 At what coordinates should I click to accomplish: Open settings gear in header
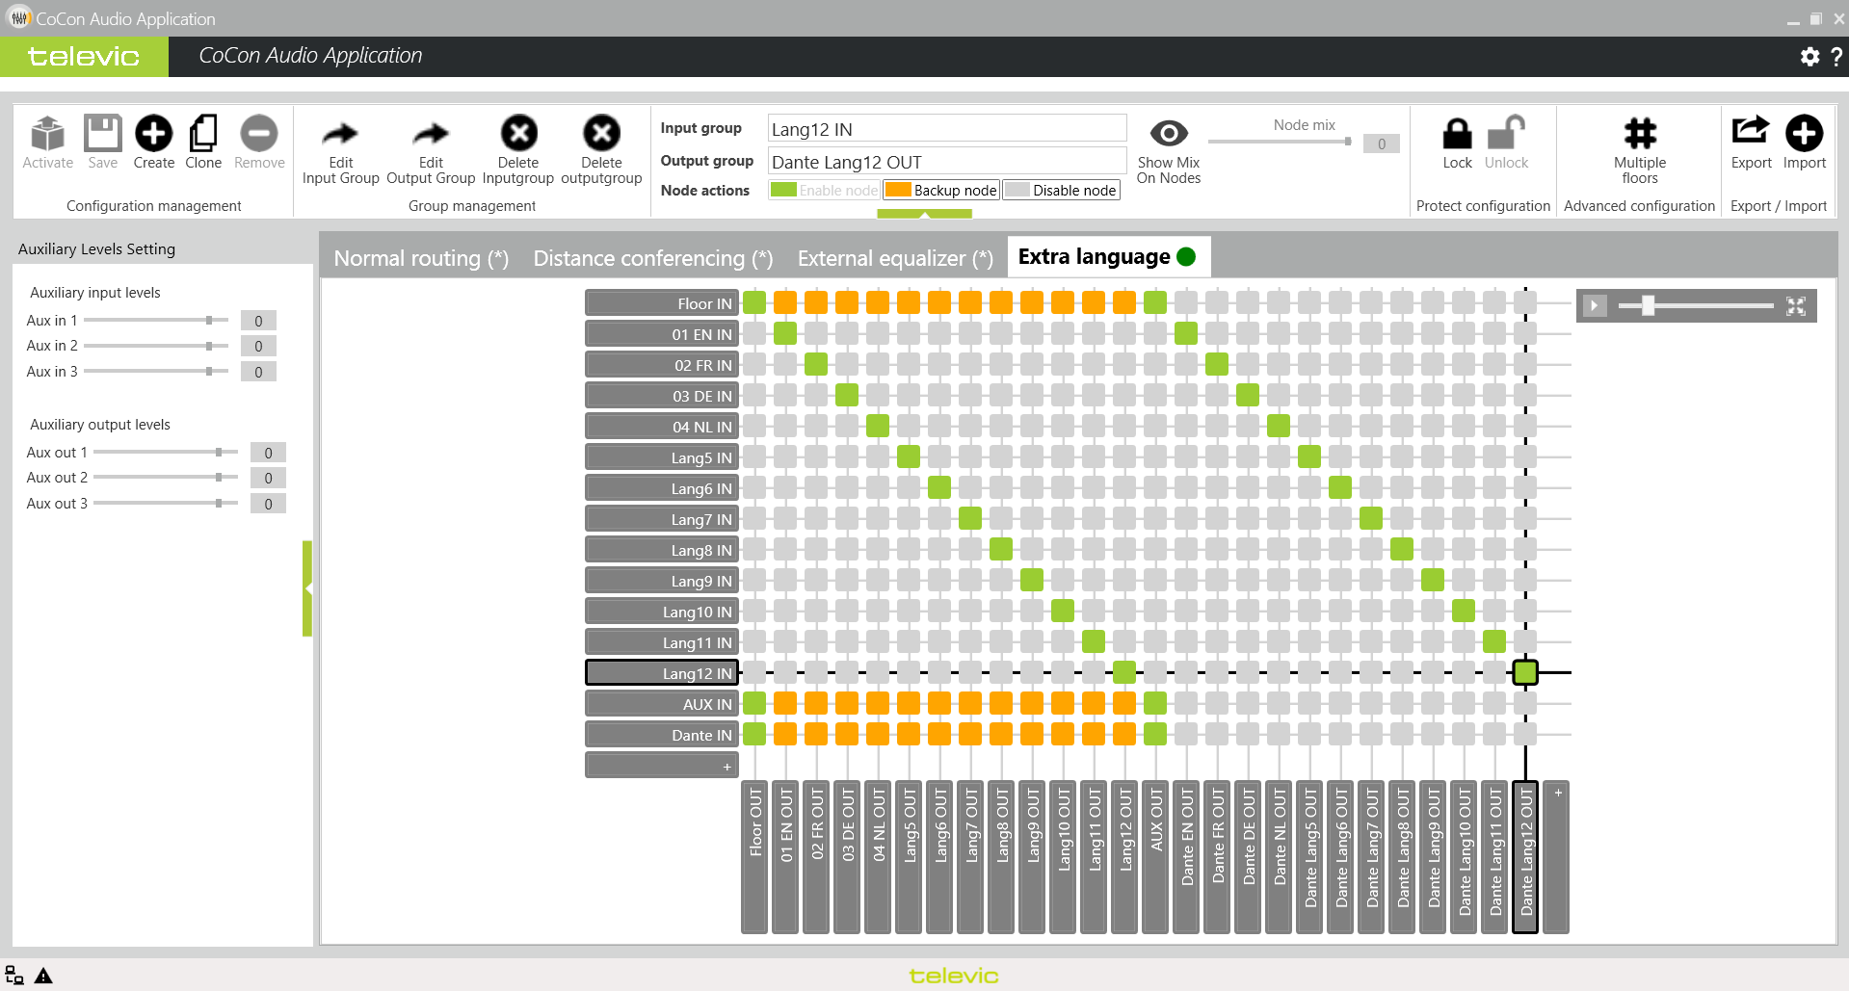1809,57
